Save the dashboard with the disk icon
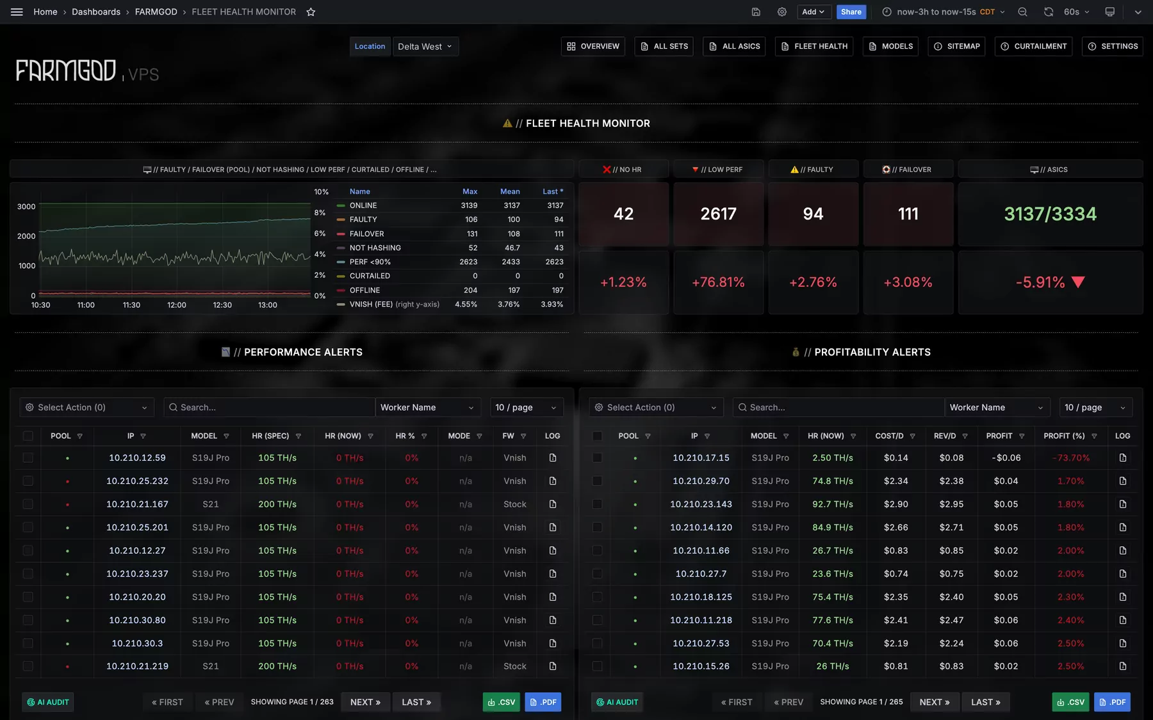Screen dimensions: 1153x720 tap(756, 12)
